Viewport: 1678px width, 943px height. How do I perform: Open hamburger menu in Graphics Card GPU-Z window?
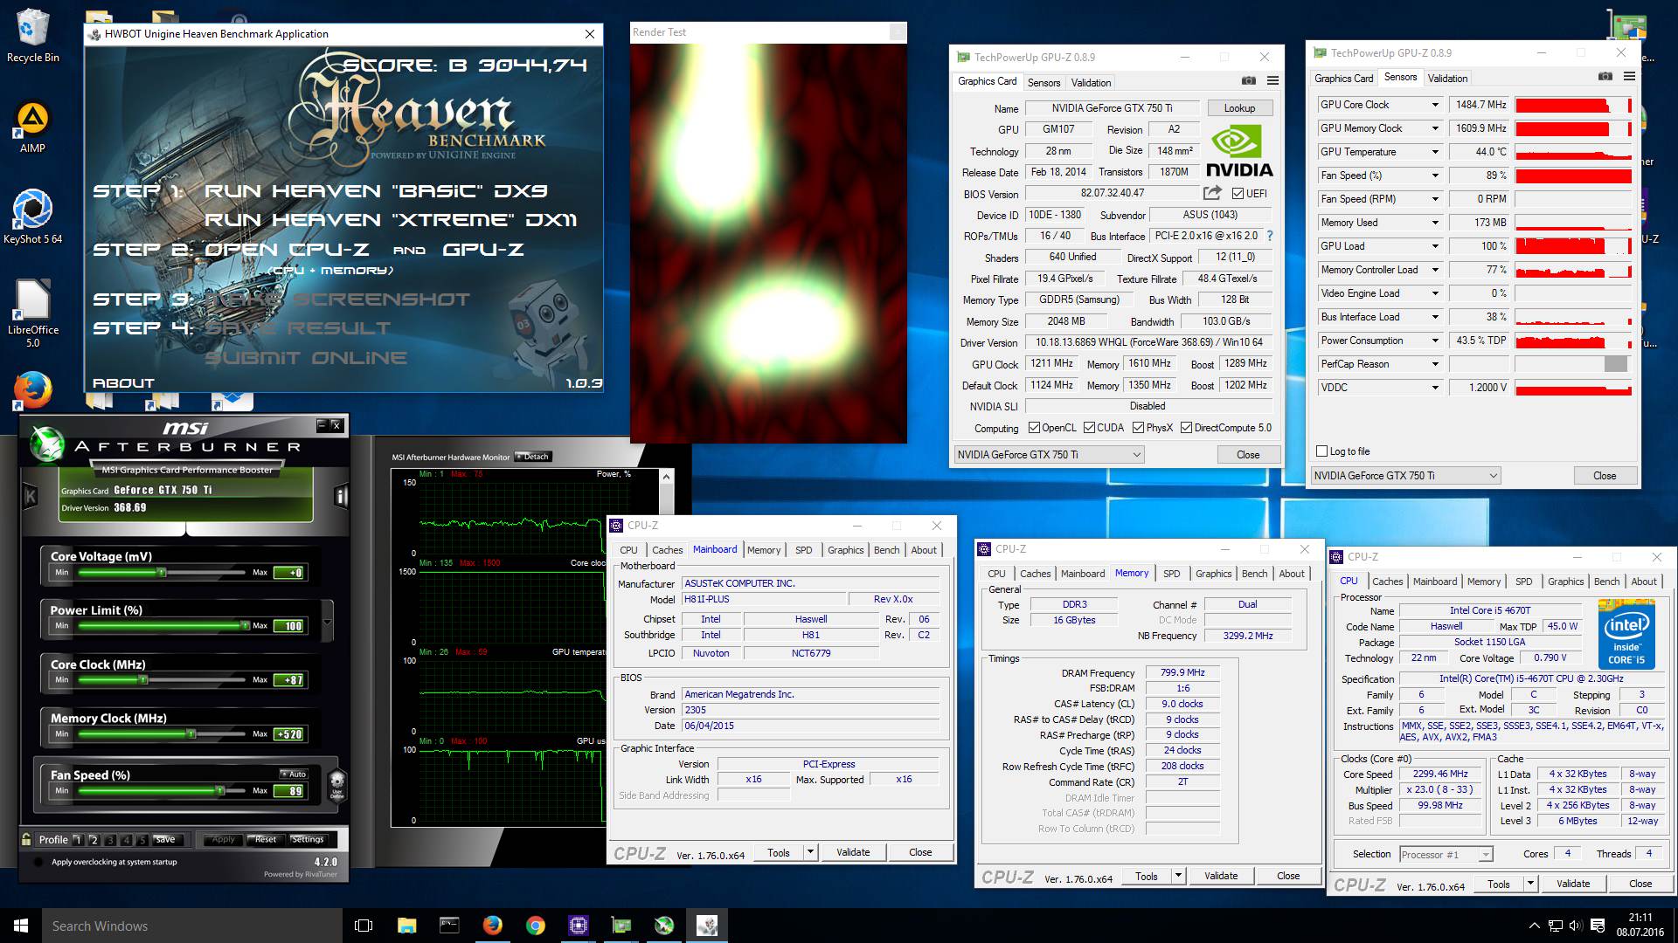point(1272,80)
